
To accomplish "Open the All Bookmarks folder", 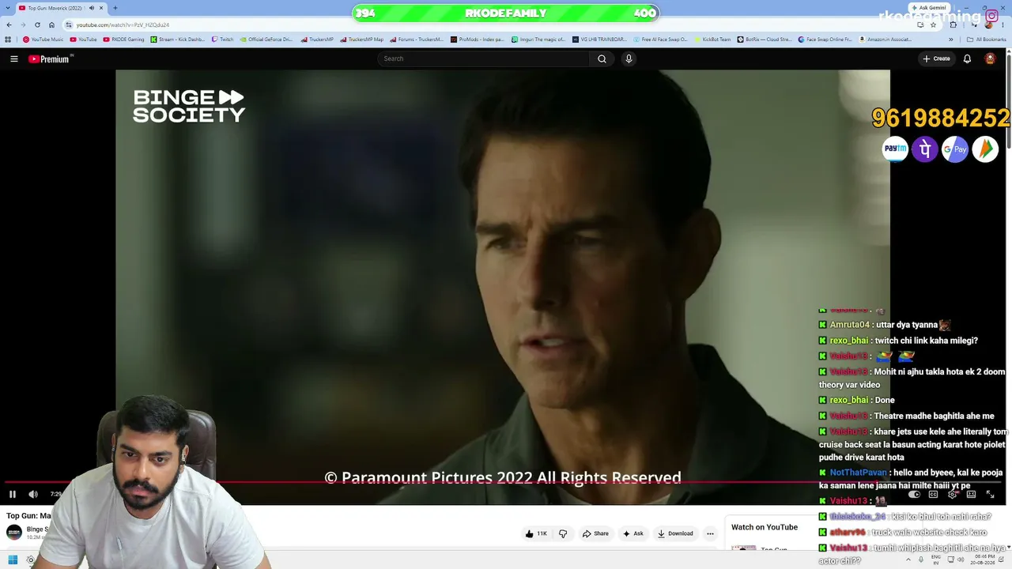I will click(987, 40).
